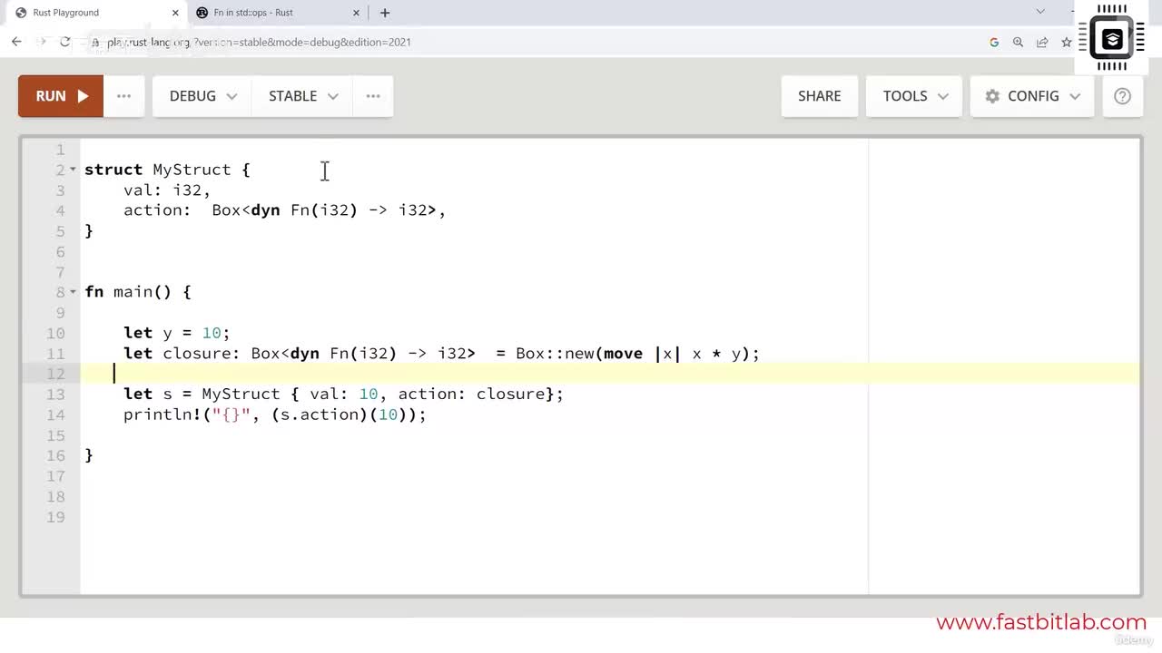
Task: Open the DEBUG mode dropdown
Action: (203, 96)
